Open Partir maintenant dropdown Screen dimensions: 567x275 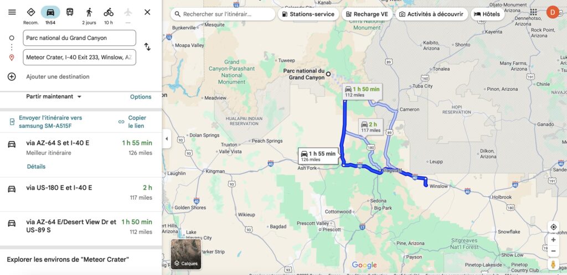[x=54, y=96]
